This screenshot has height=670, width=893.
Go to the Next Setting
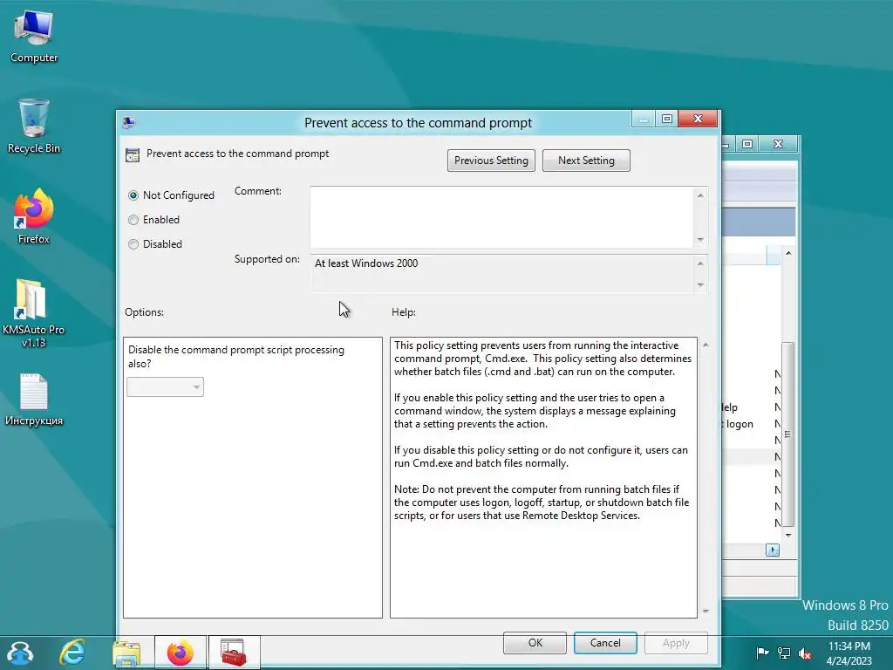coord(586,161)
